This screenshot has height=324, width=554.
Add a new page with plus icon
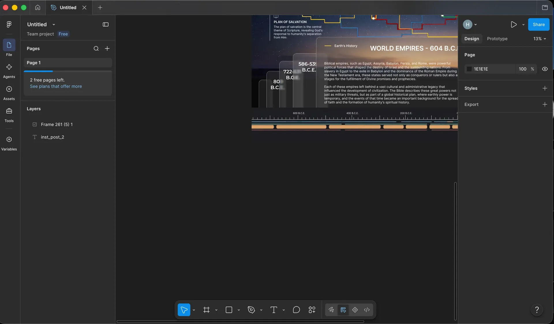coord(107,48)
